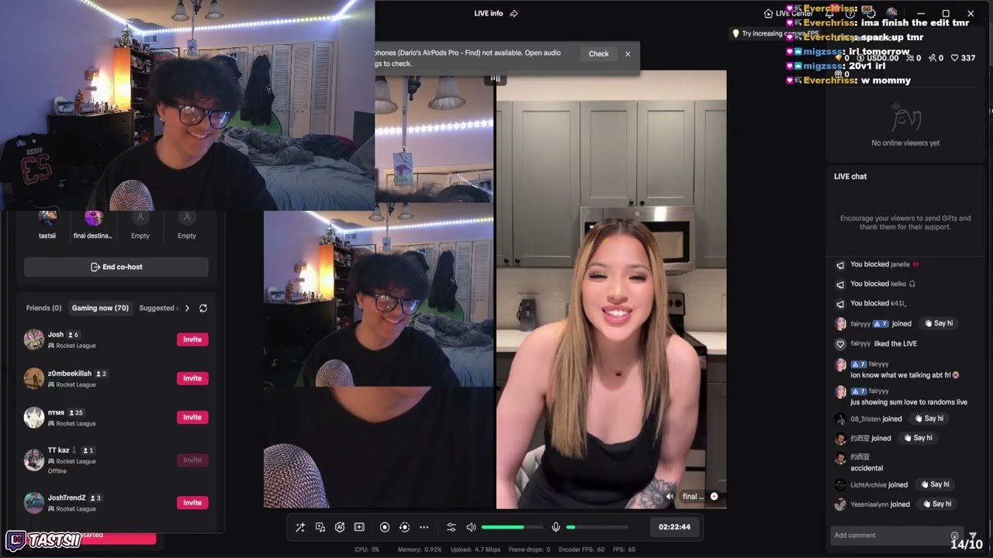Adjust the microphone volume slider
Viewport: 993px width, 558px height.
click(x=597, y=527)
